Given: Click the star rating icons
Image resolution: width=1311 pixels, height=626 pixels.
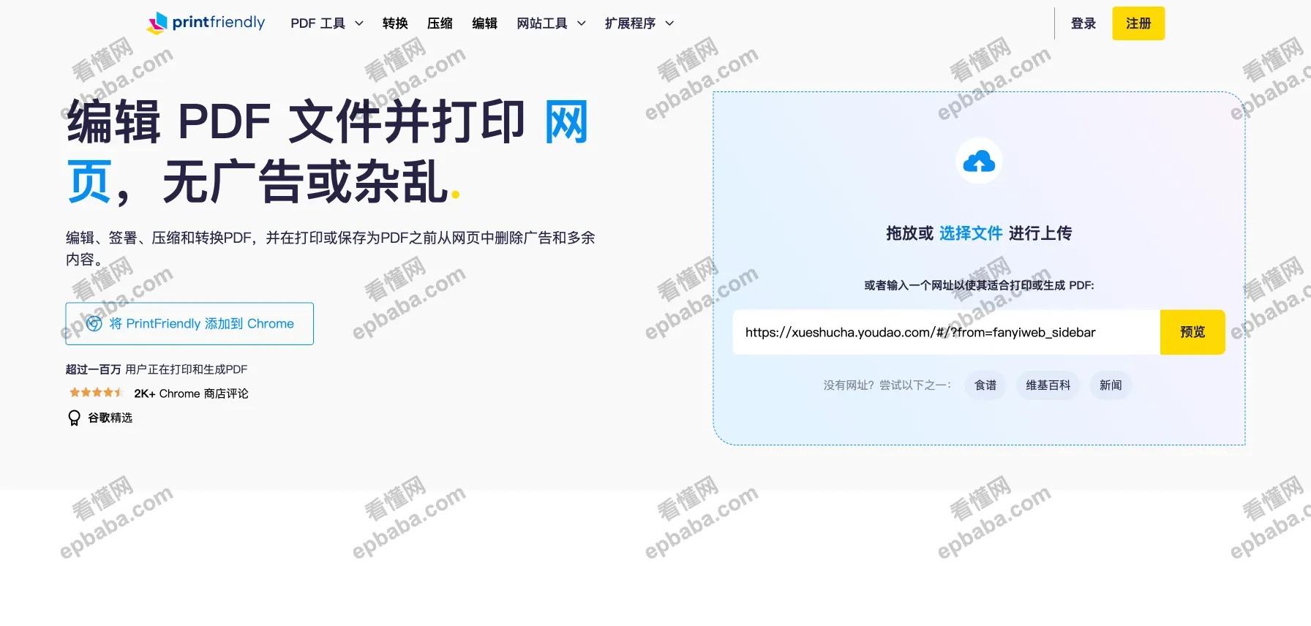Looking at the screenshot, I should pos(96,393).
